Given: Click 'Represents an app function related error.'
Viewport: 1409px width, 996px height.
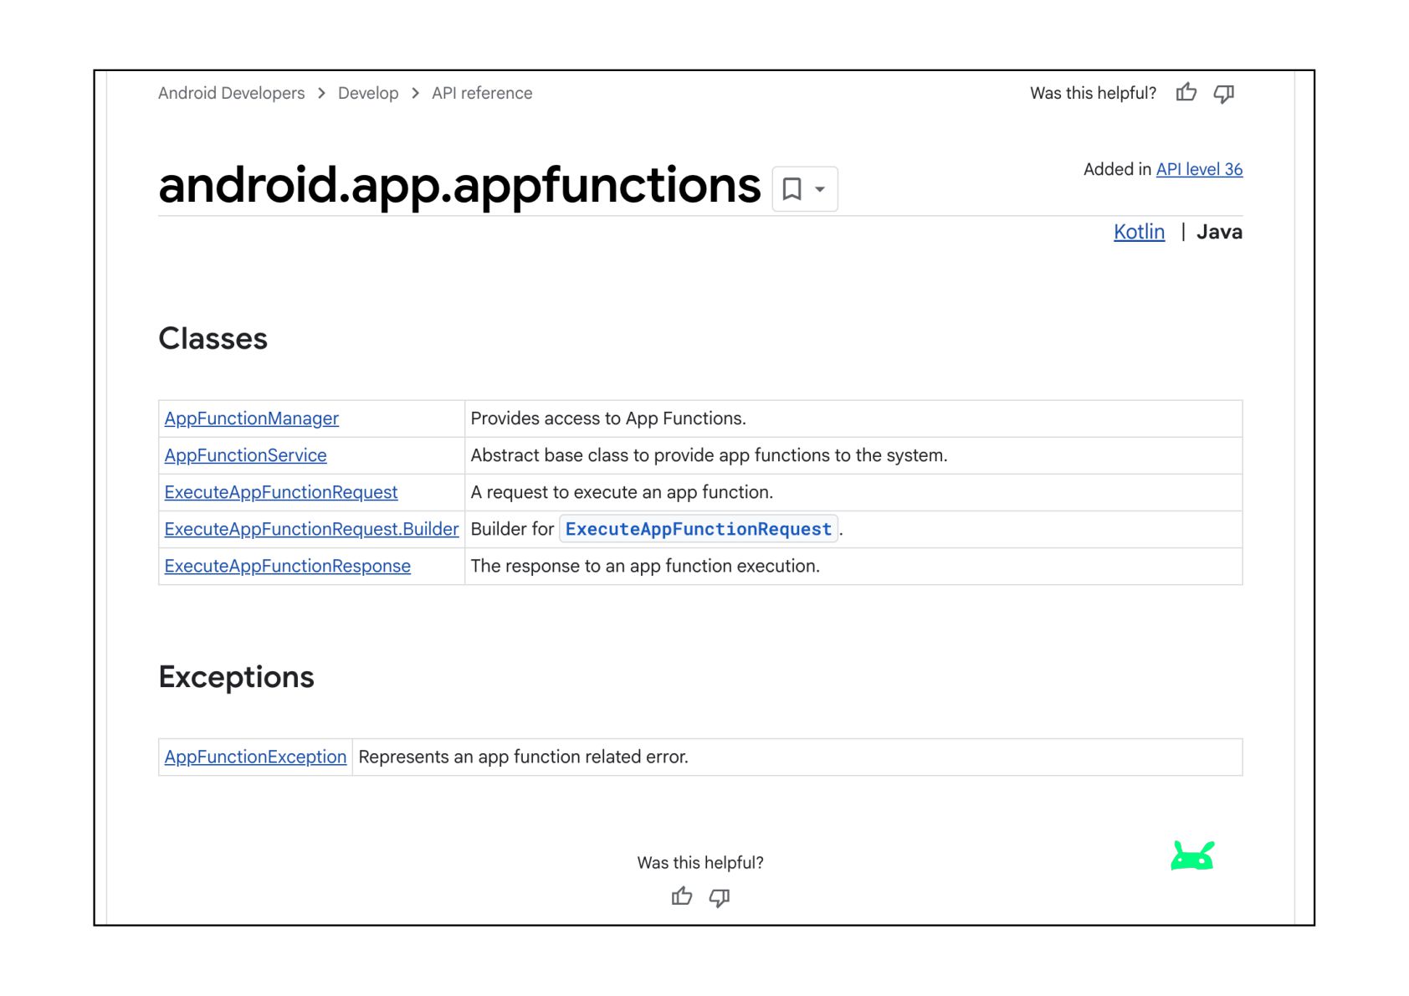Looking at the screenshot, I should (523, 757).
